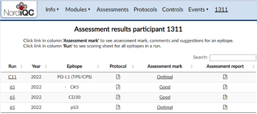
Task: Open CD30 assessment report PDF icon
Action: (x=225, y=97)
